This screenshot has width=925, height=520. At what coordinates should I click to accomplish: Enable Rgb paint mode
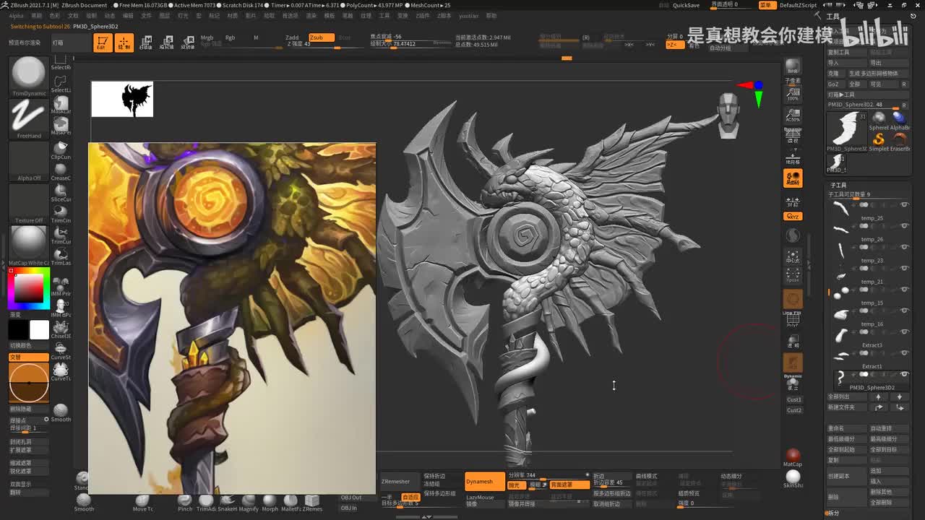coord(230,38)
